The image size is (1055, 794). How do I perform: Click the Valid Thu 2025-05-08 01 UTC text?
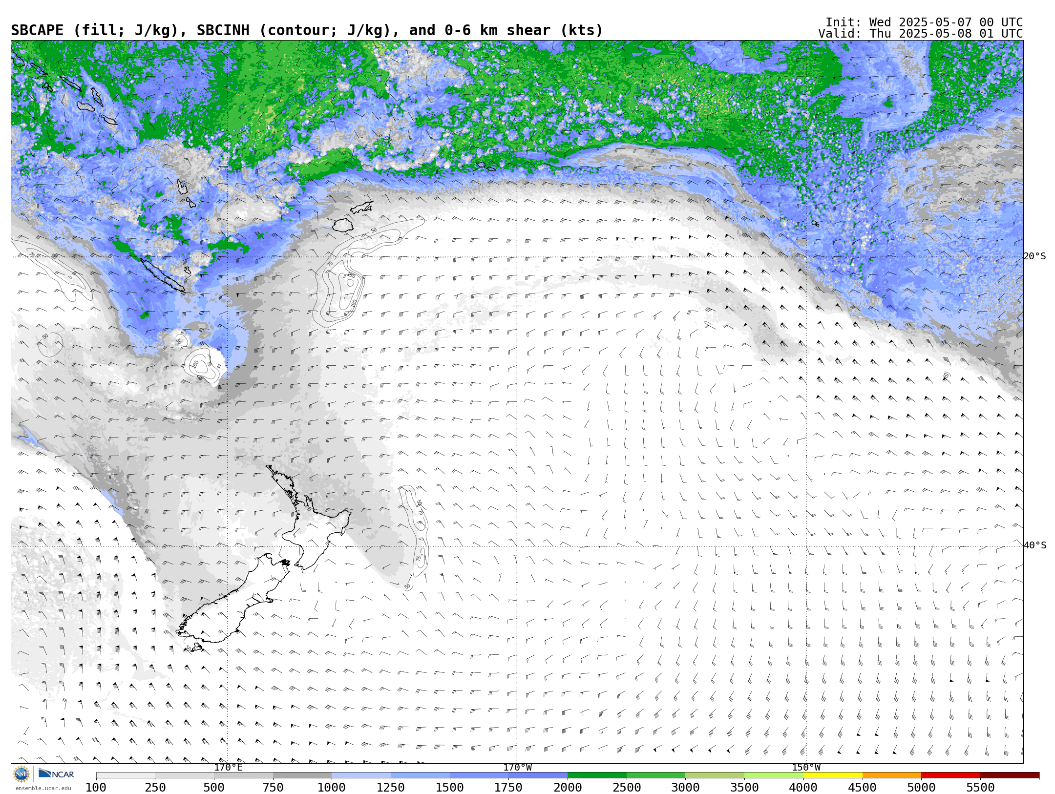click(x=921, y=34)
